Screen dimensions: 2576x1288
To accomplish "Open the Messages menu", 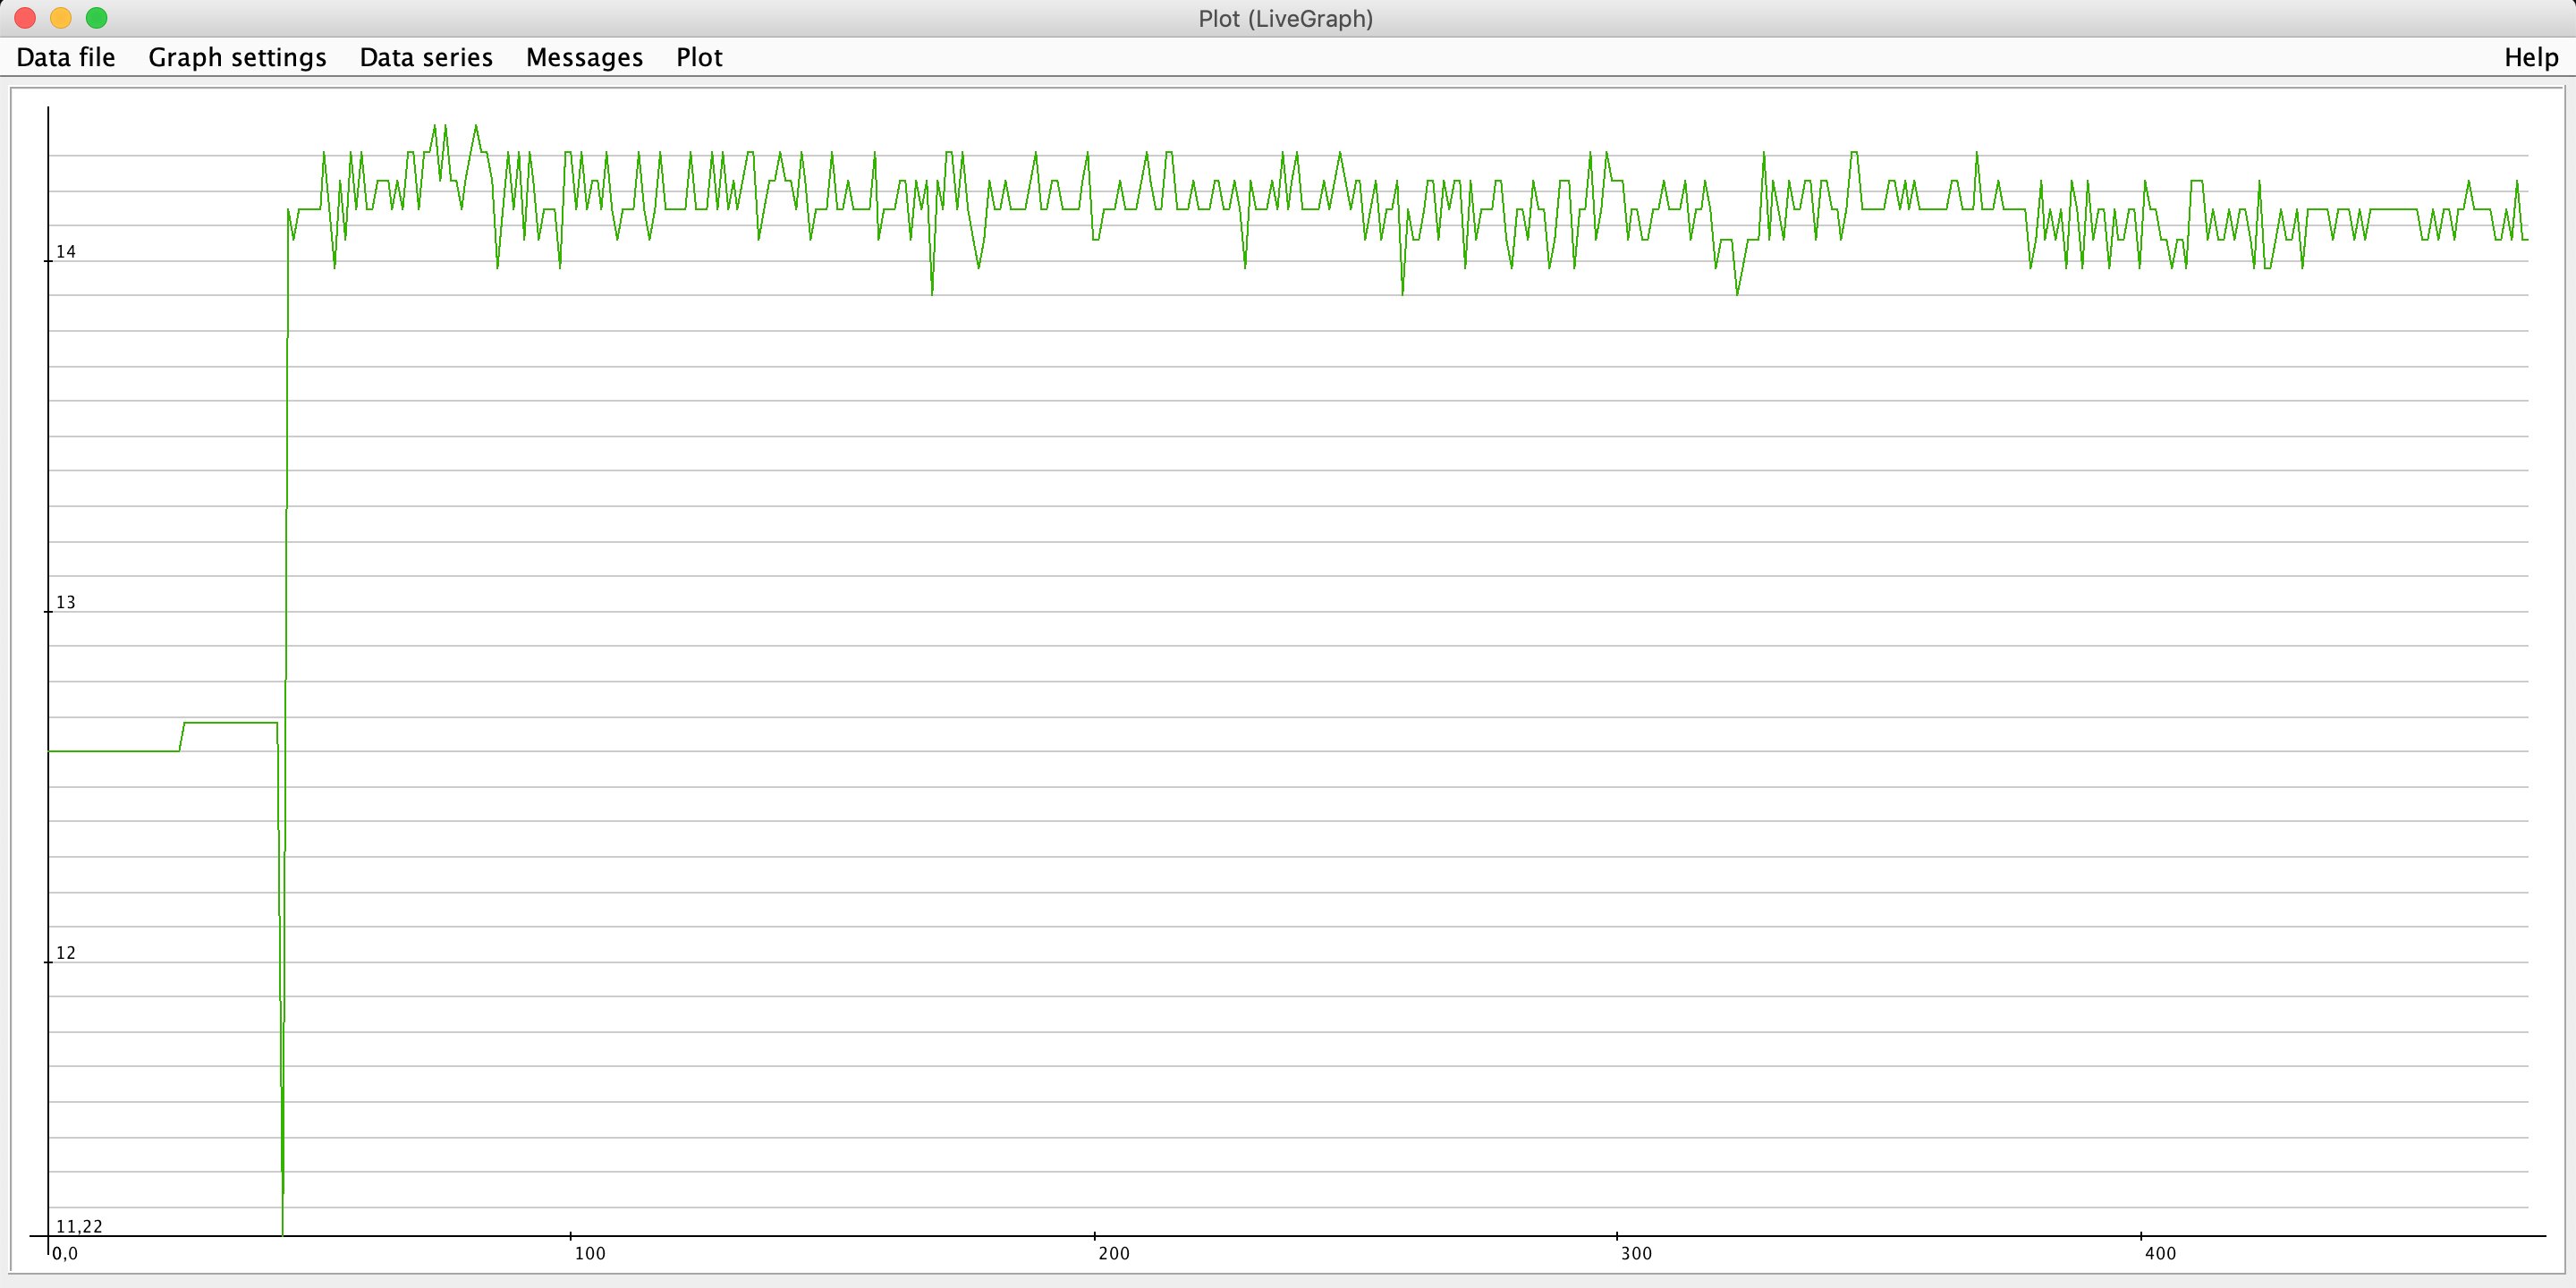I will pyautogui.click(x=584, y=58).
